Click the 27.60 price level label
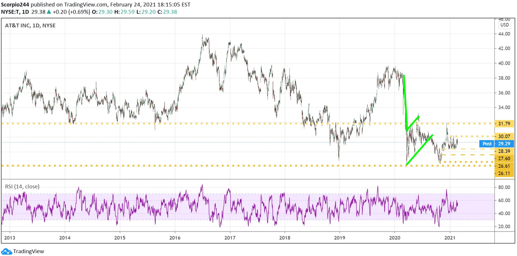The height and width of the screenshot is (256, 517). point(505,158)
